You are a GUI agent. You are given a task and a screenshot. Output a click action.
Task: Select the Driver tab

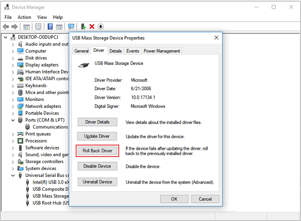tap(99, 50)
